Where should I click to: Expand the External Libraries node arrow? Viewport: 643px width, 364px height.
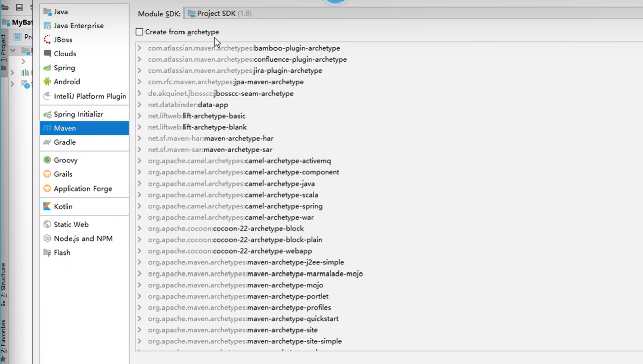(x=12, y=73)
